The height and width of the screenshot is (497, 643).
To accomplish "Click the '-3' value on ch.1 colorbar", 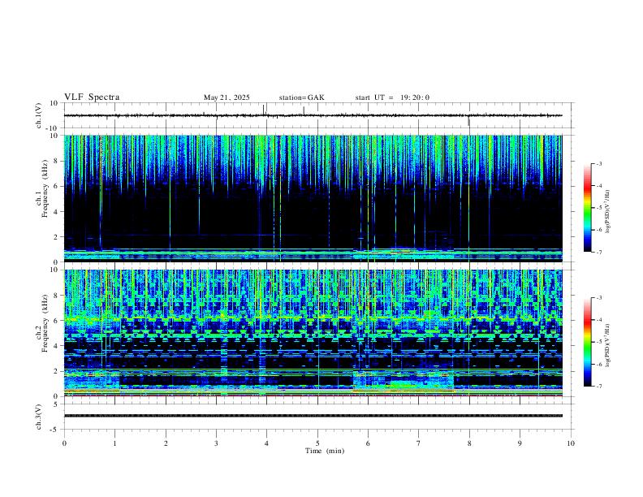I will click(598, 163).
